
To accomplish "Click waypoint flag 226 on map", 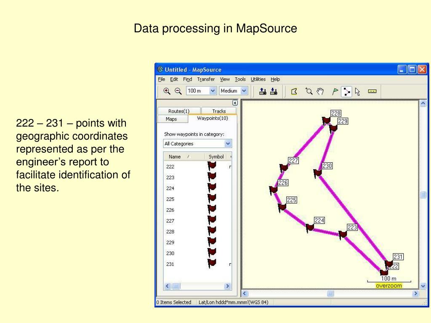I will pyautogui.click(x=273, y=190).
